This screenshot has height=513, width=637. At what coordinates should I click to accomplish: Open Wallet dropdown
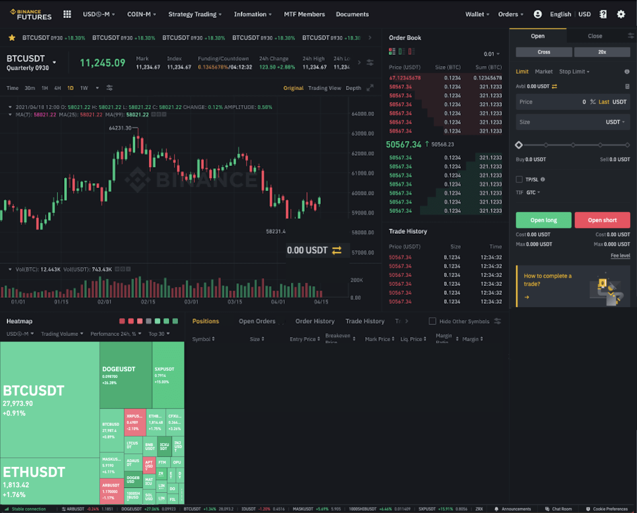pos(477,14)
